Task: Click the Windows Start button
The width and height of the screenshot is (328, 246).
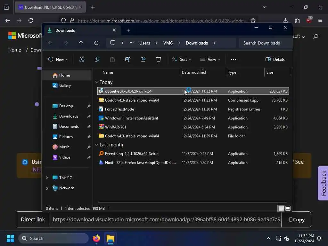Action: click(x=10, y=238)
